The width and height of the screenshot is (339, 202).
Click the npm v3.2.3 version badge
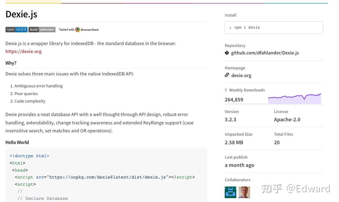click(x=16, y=30)
